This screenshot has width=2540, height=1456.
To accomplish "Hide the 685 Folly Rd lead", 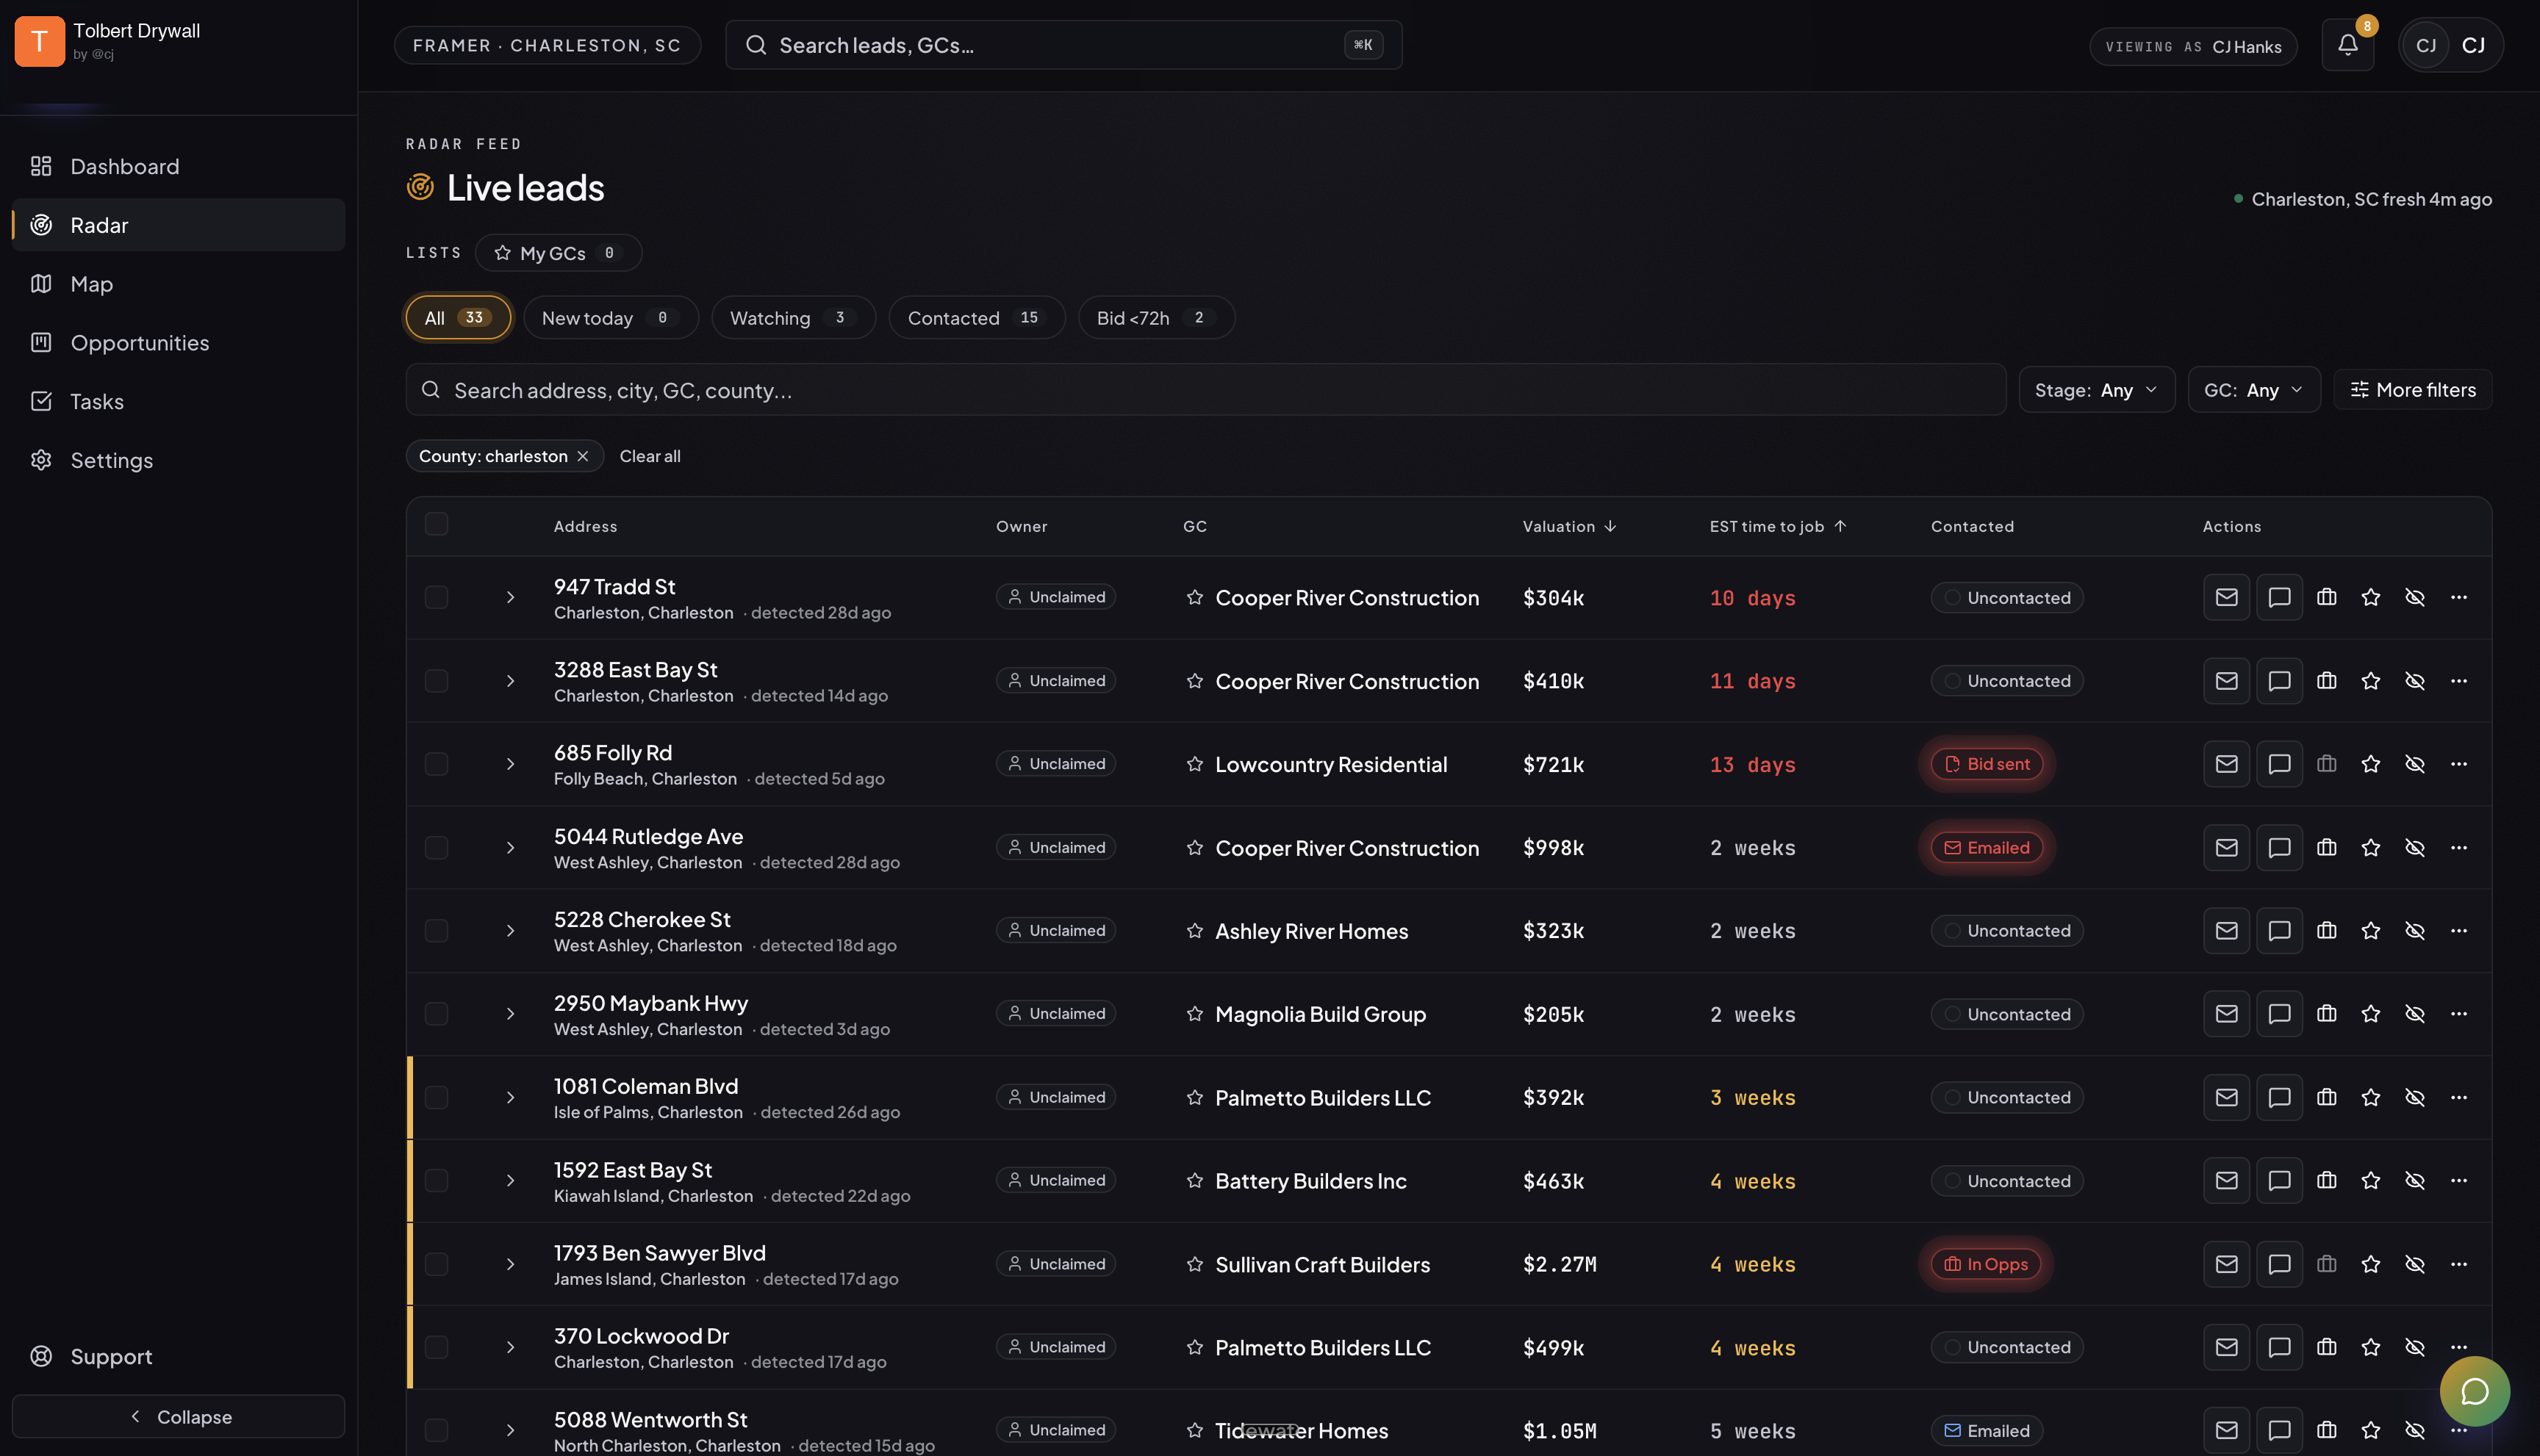I will 2415,764.
